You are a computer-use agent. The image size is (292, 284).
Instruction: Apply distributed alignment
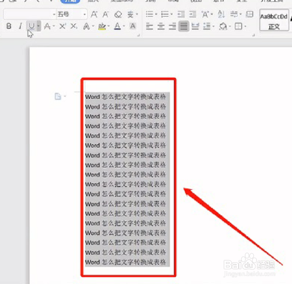(x=195, y=26)
